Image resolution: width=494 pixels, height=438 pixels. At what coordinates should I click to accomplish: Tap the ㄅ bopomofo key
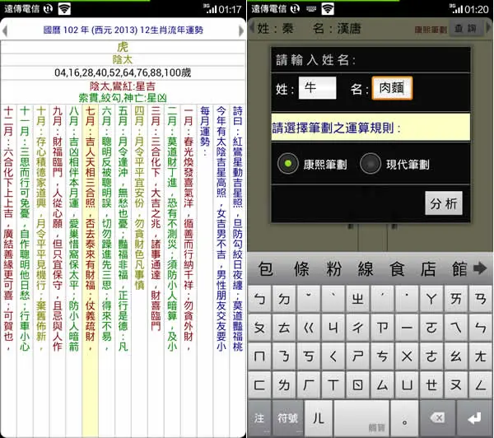[x=259, y=299]
